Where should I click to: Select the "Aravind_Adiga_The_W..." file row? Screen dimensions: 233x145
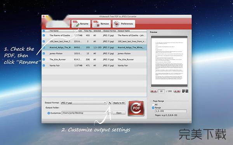click(94, 48)
